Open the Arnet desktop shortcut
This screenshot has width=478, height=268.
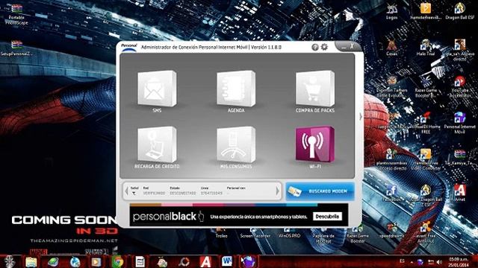pyautogui.click(x=460, y=194)
